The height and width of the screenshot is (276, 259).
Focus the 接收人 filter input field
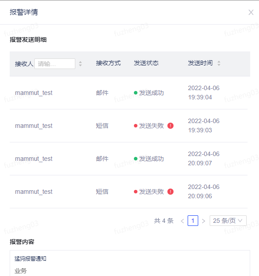point(55,64)
